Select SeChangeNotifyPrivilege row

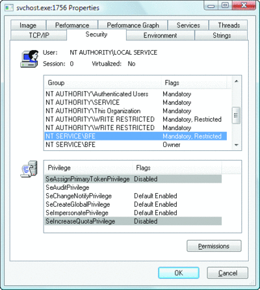click(x=133, y=196)
